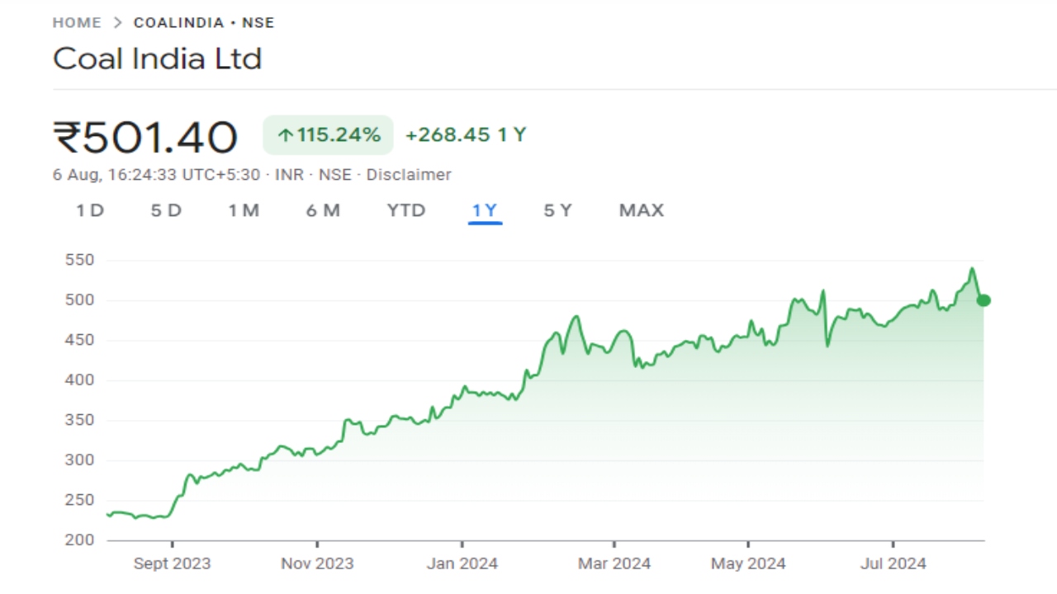Click the INR currency label
The height and width of the screenshot is (594, 1057).
point(289,175)
